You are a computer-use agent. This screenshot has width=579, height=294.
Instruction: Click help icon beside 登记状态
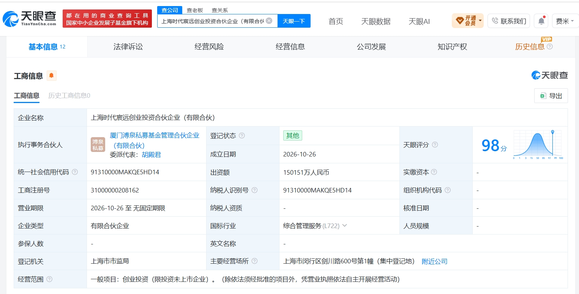(x=242, y=136)
